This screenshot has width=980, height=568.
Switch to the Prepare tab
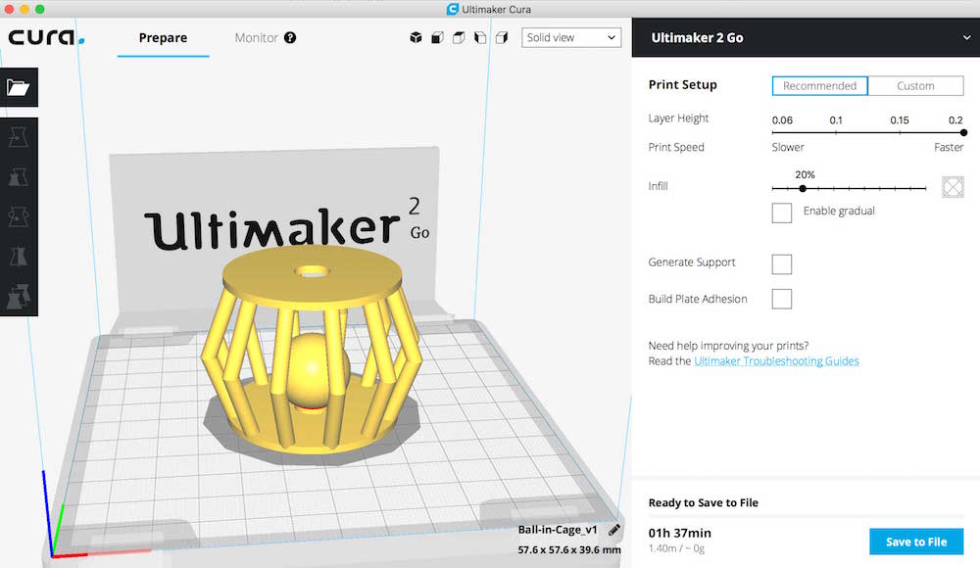[x=163, y=37]
